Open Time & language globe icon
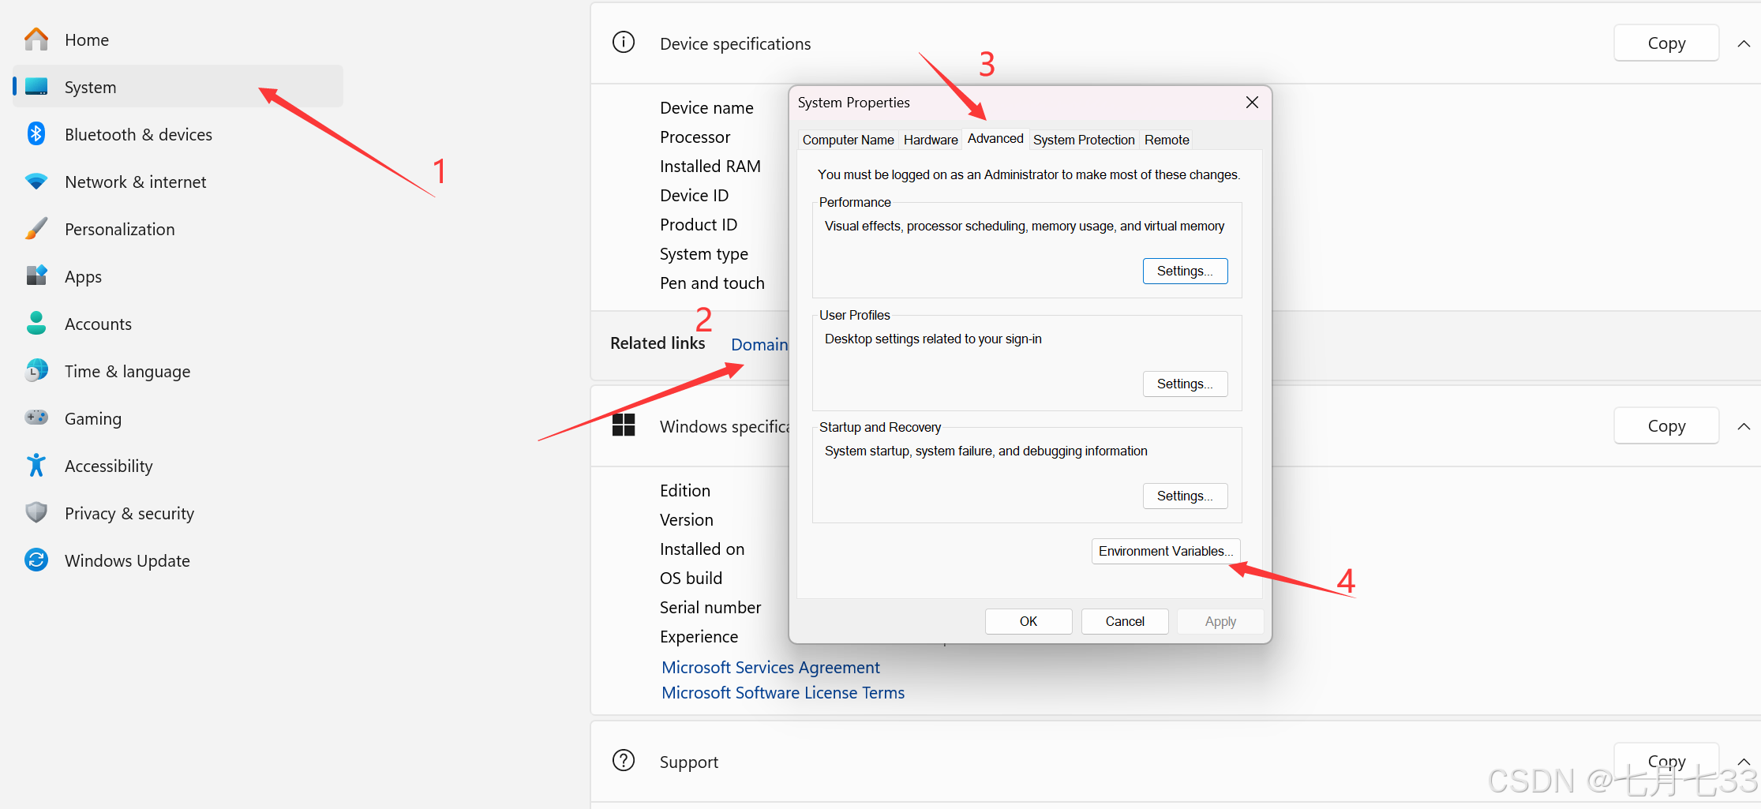 pos(36,370)
